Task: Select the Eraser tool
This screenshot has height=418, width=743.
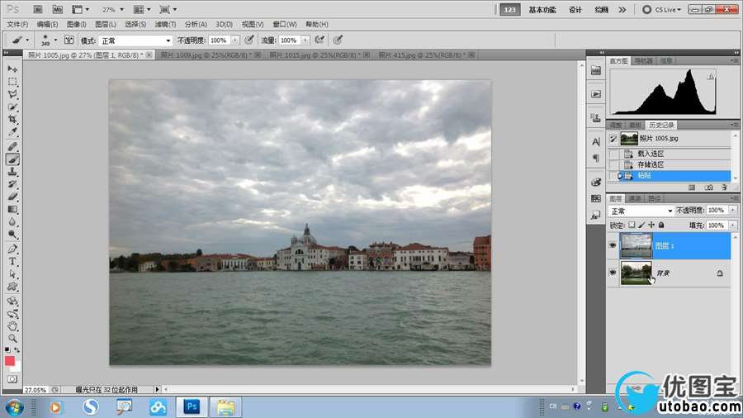Action: [12, 197]
